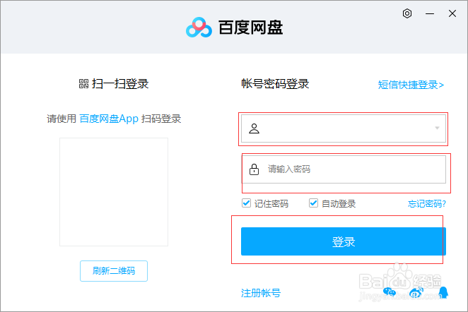Click the WeChat login icon
468x312 pixels.
[390, 293]
